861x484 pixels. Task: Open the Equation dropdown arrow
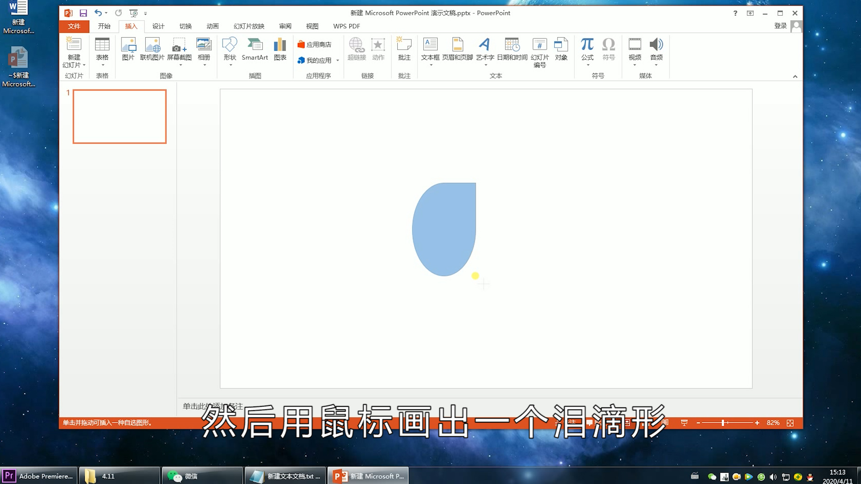pos(587,65)
